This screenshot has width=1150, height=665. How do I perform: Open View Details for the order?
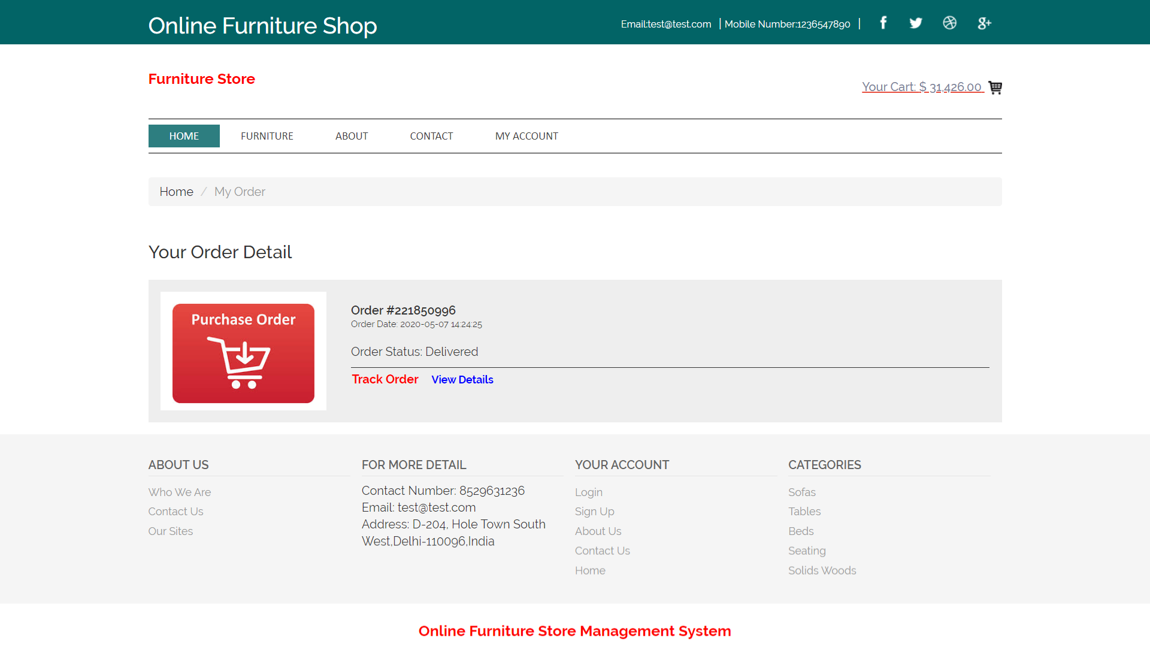tap(462, 380)
